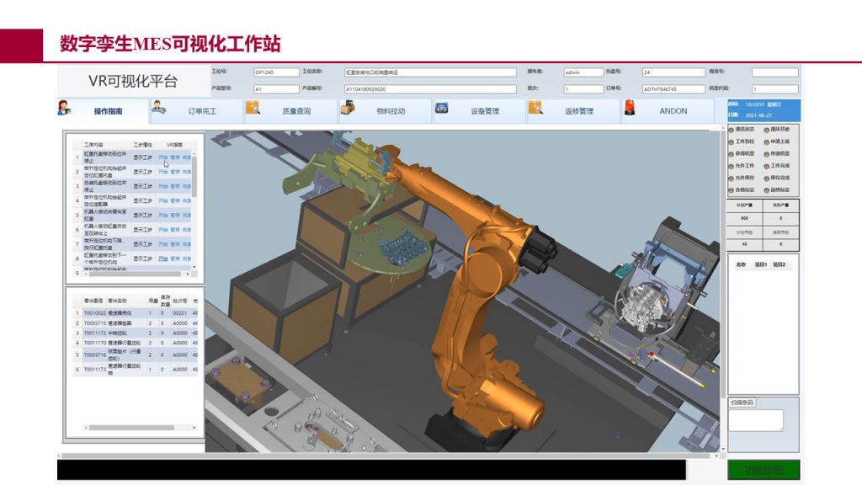The height and width of the screenshot is (485, 862).
Task: Click 暂停 link in step row 1
Action: click(175, 157)
